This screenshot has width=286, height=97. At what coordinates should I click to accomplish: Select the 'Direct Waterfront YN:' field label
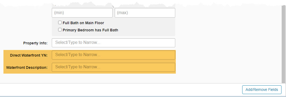coord(29,56)
